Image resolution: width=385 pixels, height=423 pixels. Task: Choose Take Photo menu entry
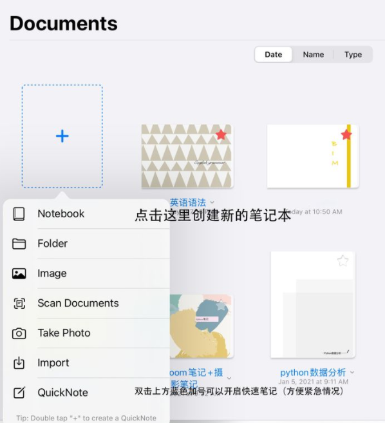pos(86,333)
